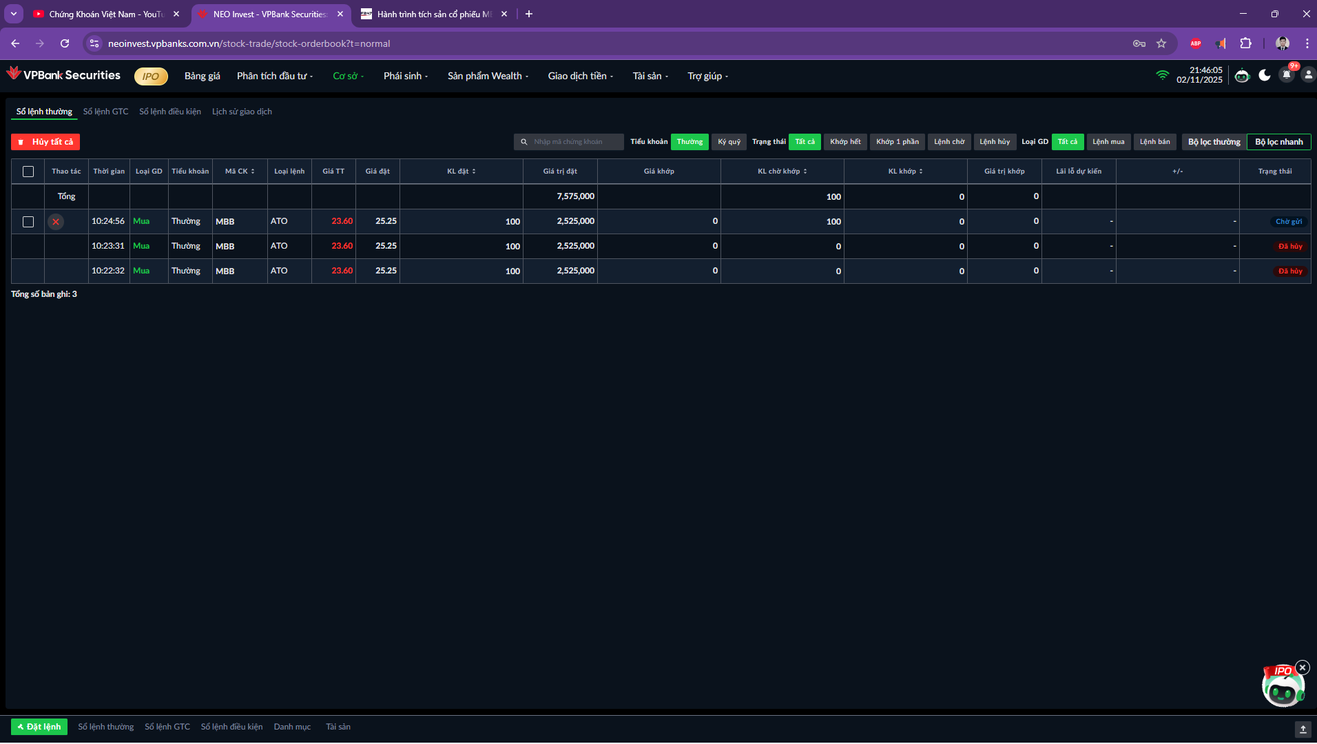Viewport: 1317px width, 744px height.
Task: Open the Sản phẩm Wealth dropdown
Action: (x=487, y=76)
